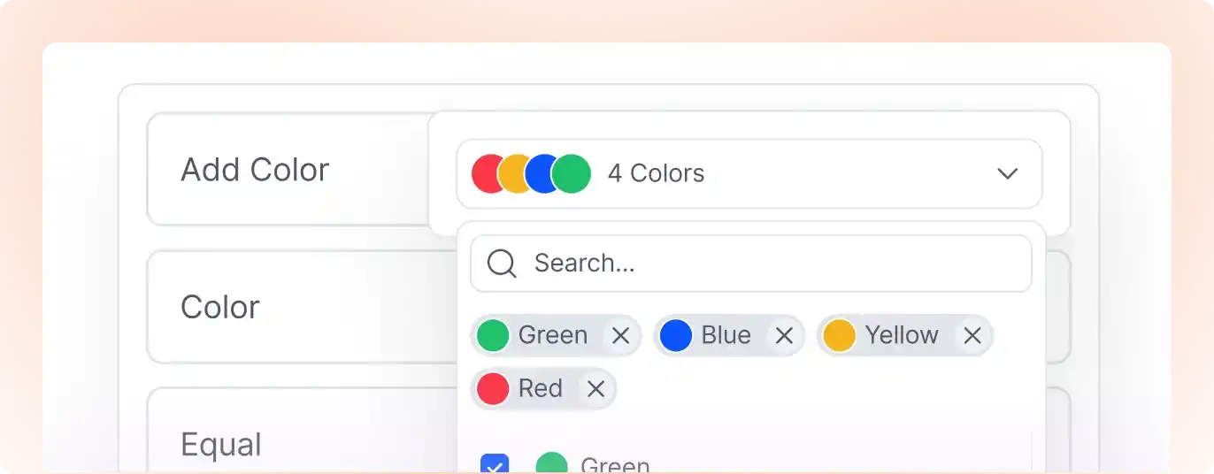Click the red dot on the Red chip
The image size is (1214, 474).
[x=493, y=389]
